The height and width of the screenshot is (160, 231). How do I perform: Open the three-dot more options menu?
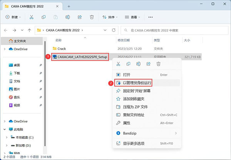pos(151,17)
